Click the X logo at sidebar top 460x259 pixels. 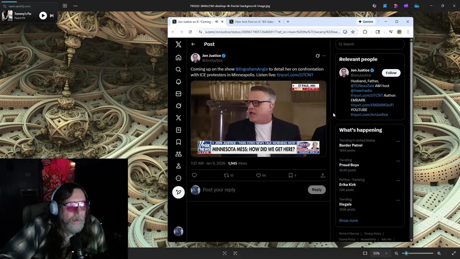178,44
